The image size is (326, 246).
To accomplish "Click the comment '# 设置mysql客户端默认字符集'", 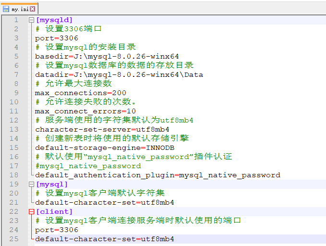I will point(100,194).
